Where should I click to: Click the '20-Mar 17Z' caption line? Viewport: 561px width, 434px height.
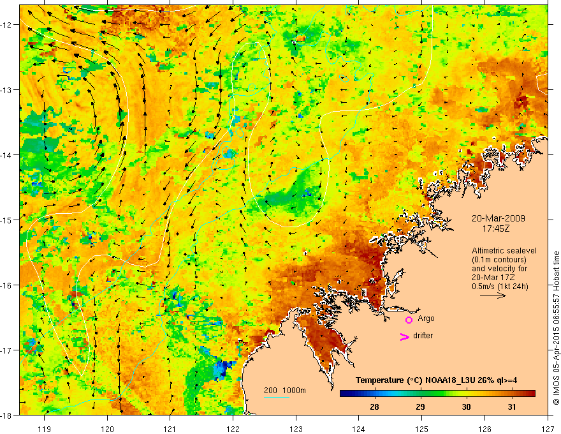(x=493, y=278)
